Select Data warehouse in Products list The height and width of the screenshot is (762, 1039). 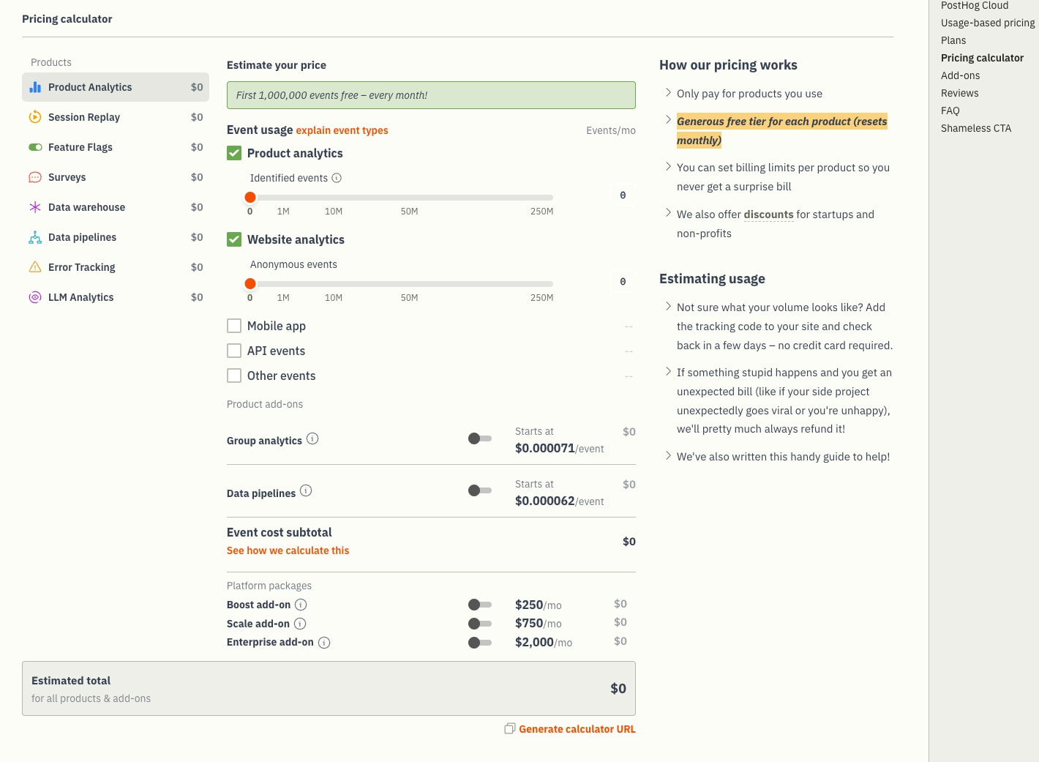[116, 207]
